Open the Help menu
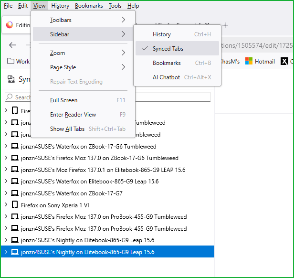The image size is (294, 278). (x=133, y=6)
